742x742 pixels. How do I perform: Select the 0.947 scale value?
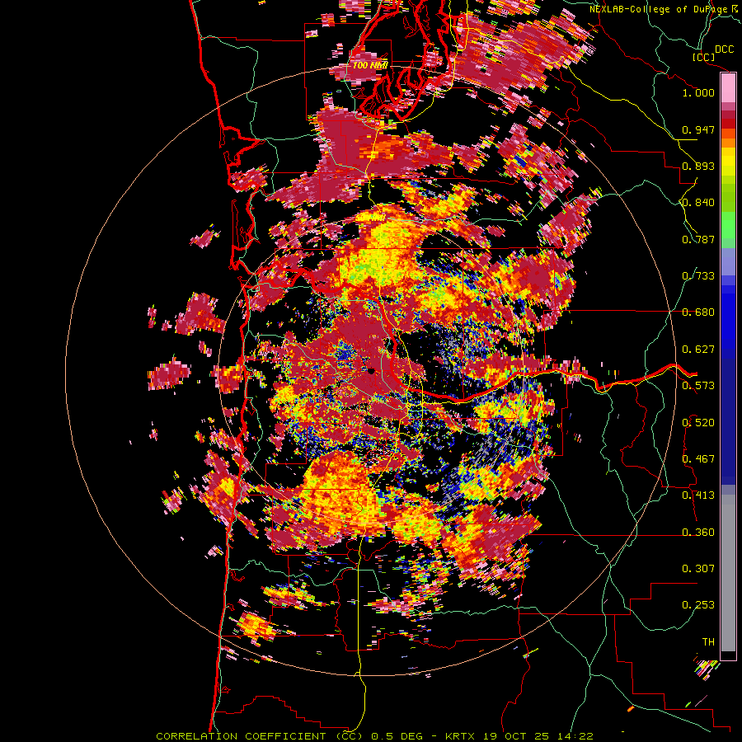(x=698, y=129)
